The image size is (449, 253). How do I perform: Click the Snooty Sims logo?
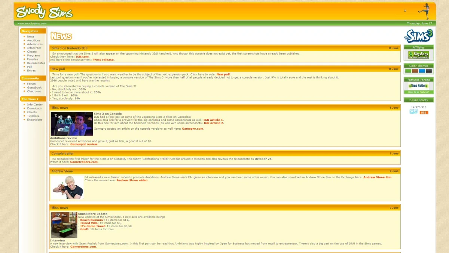(44, 12)
